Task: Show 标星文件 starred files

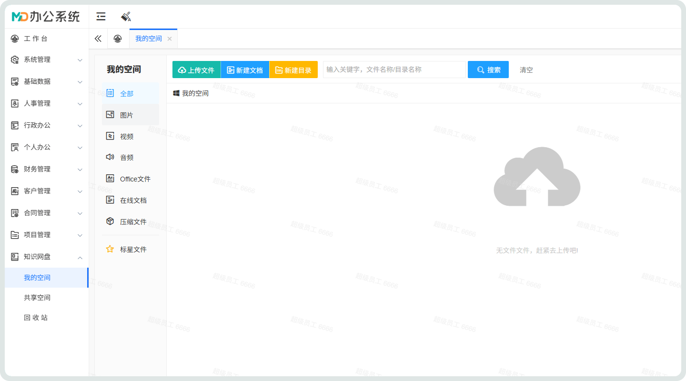Action: (133, 249)
